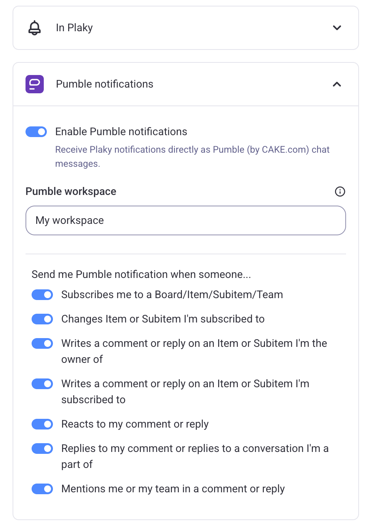Toggle Reacts to my comment or reply
367x530 pixels.
(42, 424)
